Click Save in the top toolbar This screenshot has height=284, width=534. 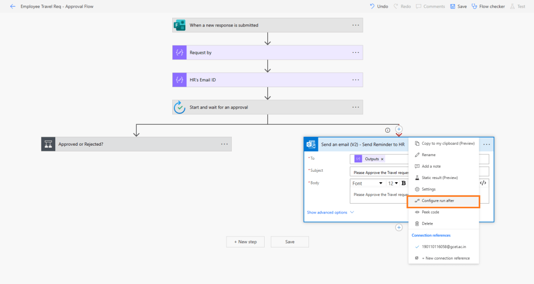[458, 6]
